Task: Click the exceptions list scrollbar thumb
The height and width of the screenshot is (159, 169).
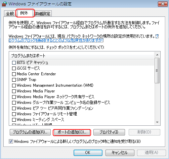Action: click(x=157, y=71)
